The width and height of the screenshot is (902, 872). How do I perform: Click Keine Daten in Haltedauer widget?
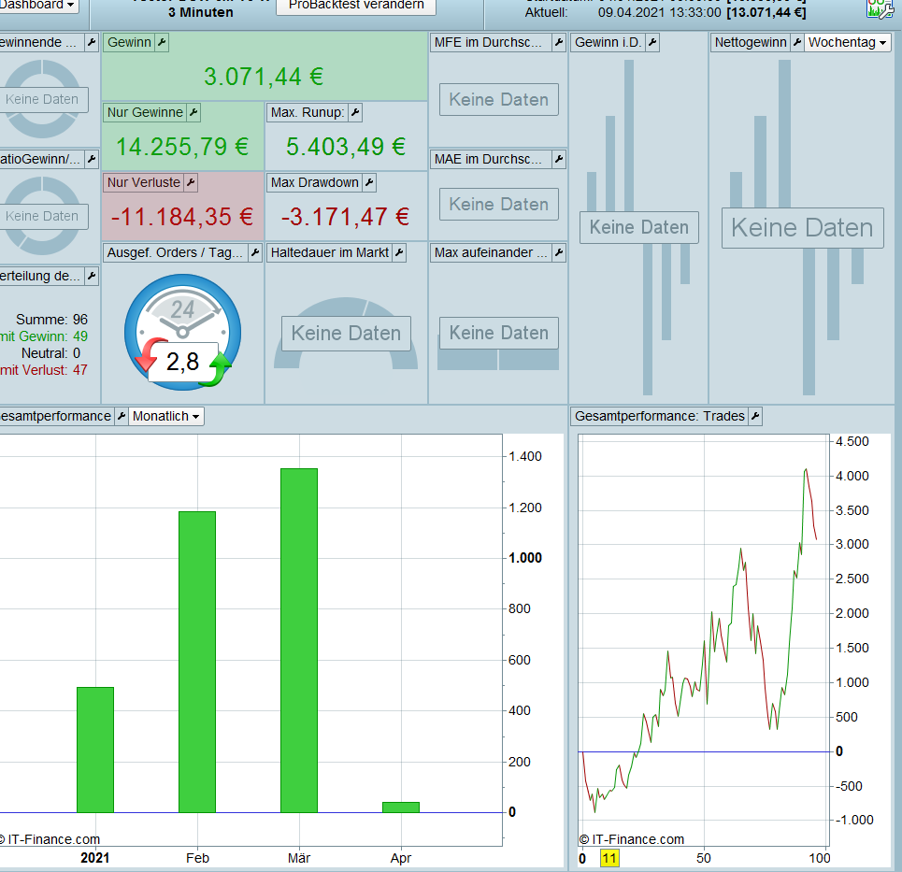click(x=346, y=333)
